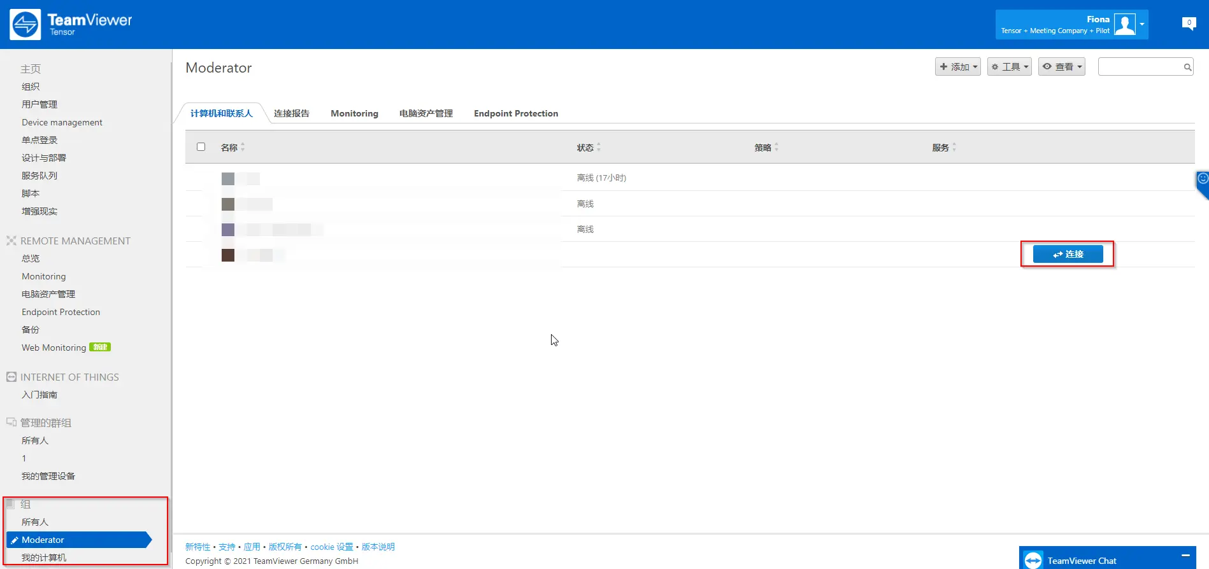Click the feedback smiley icon on right edge
This screenshot has height=569, width=1209.
tap(1203, 179)
